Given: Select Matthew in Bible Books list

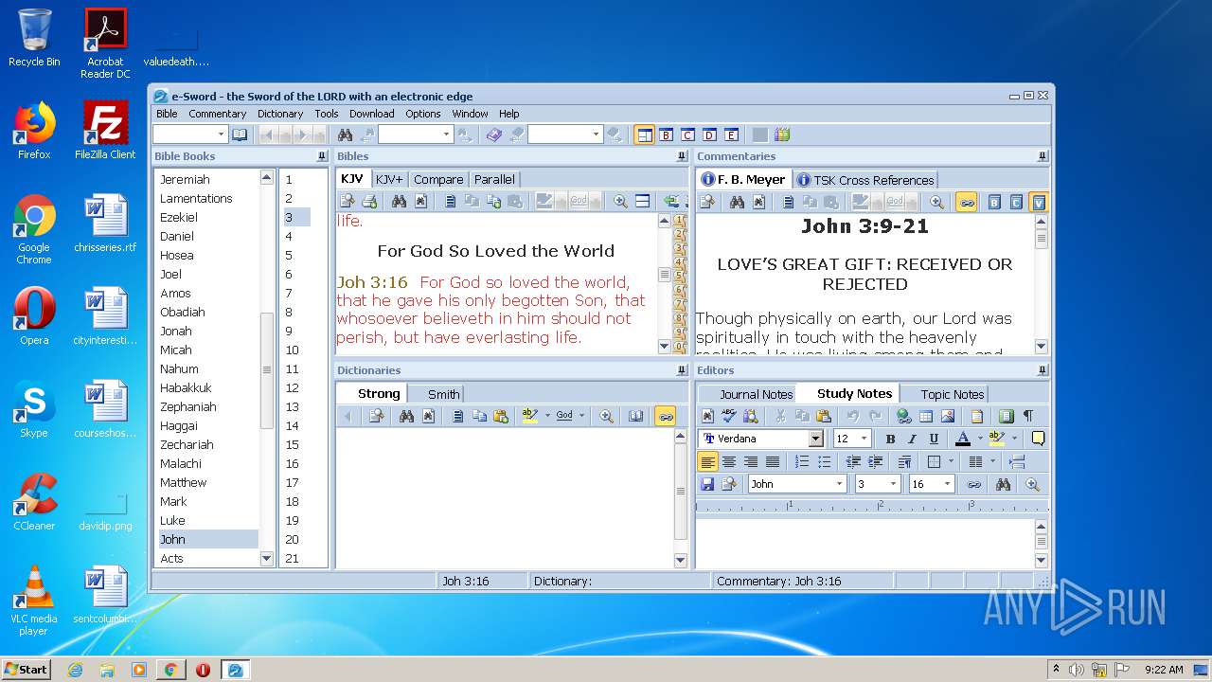Looking at the screenshot, I should pyautogui.click(x=183, y=482).
